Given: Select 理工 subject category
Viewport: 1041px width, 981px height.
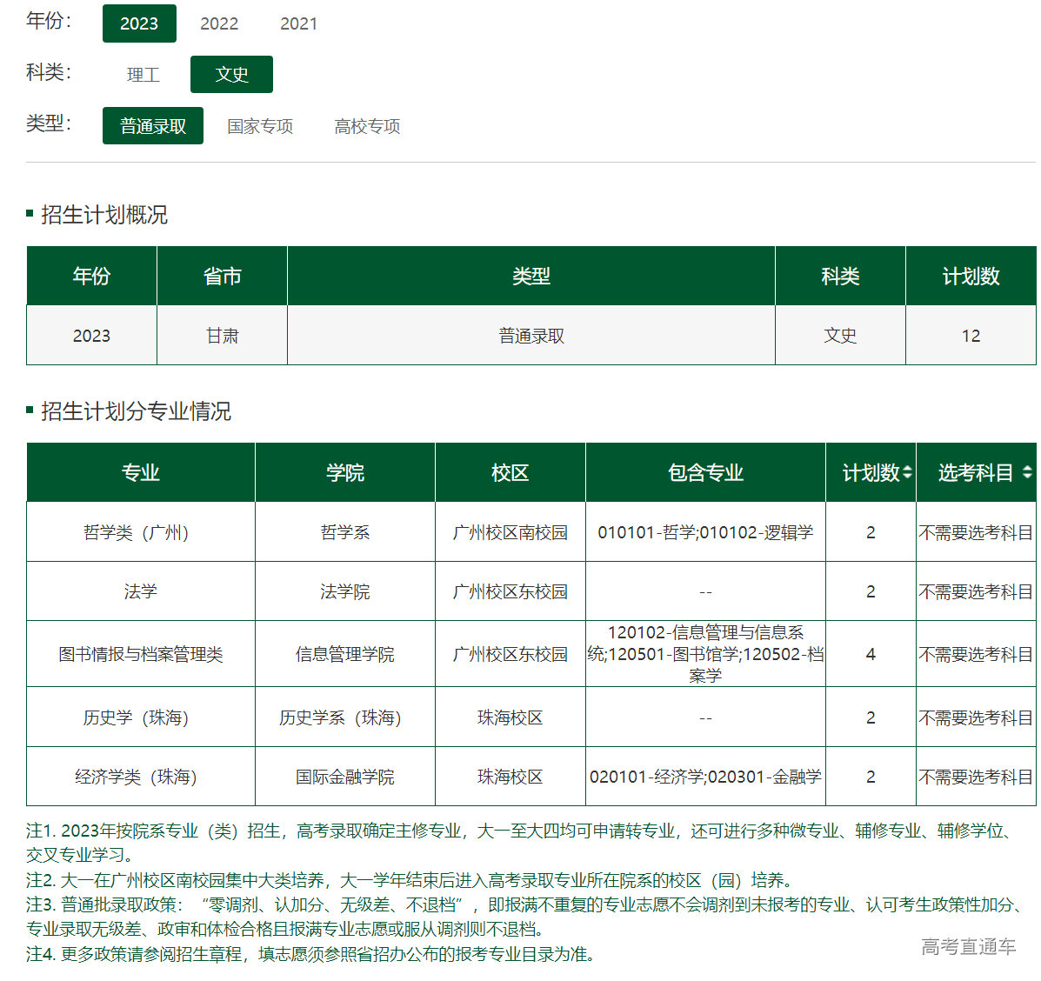Looking at the screenshot, I should [143, 75].
